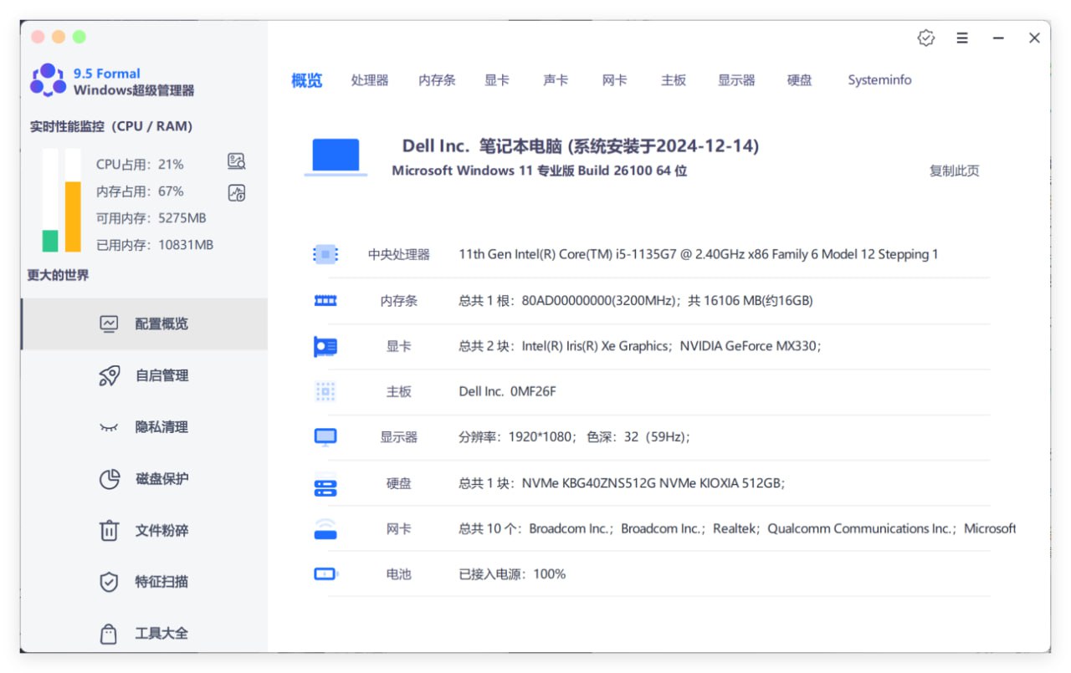Click the 主板 motherboard icon
The image size is (1071, 673).
(x=325, y=391)
